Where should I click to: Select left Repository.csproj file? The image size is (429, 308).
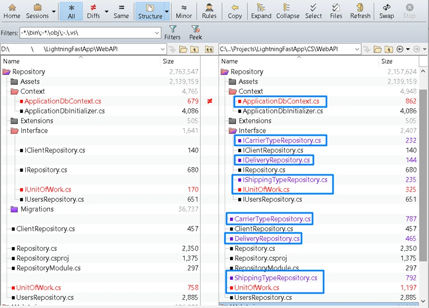42,258
